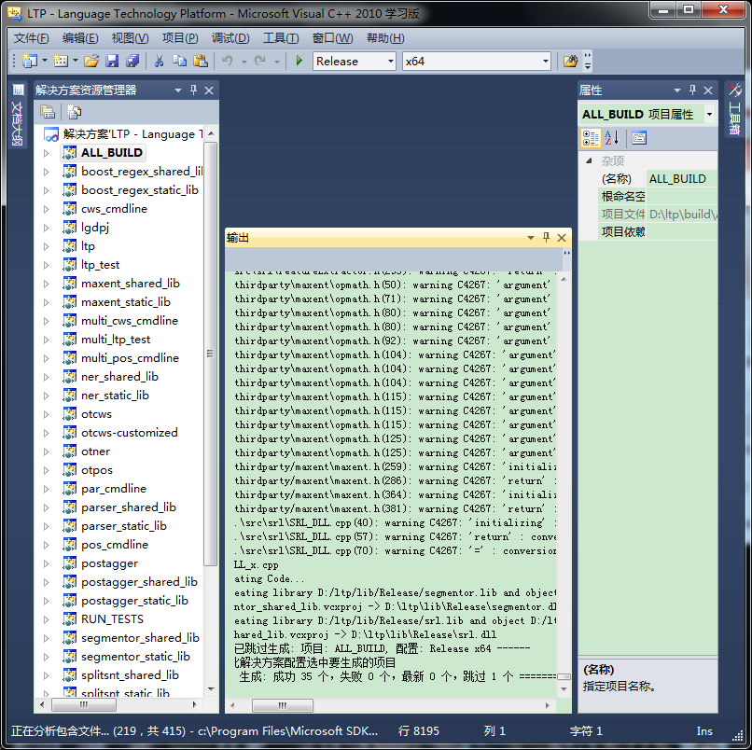This screenshot has height=750, width=752.
Task: Click the Open File folder icon
Action: click(x=91, y=61)
